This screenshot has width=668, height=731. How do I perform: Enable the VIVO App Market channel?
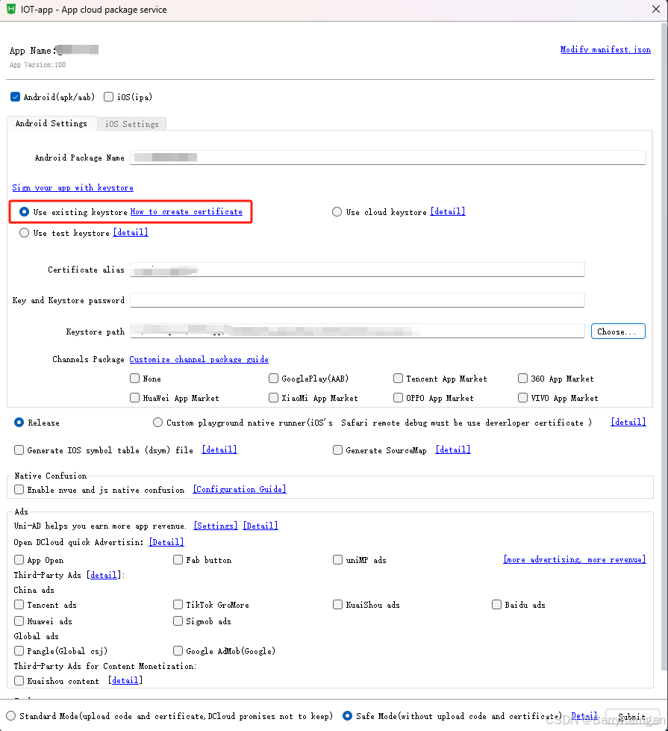click(x=522, y=398)
